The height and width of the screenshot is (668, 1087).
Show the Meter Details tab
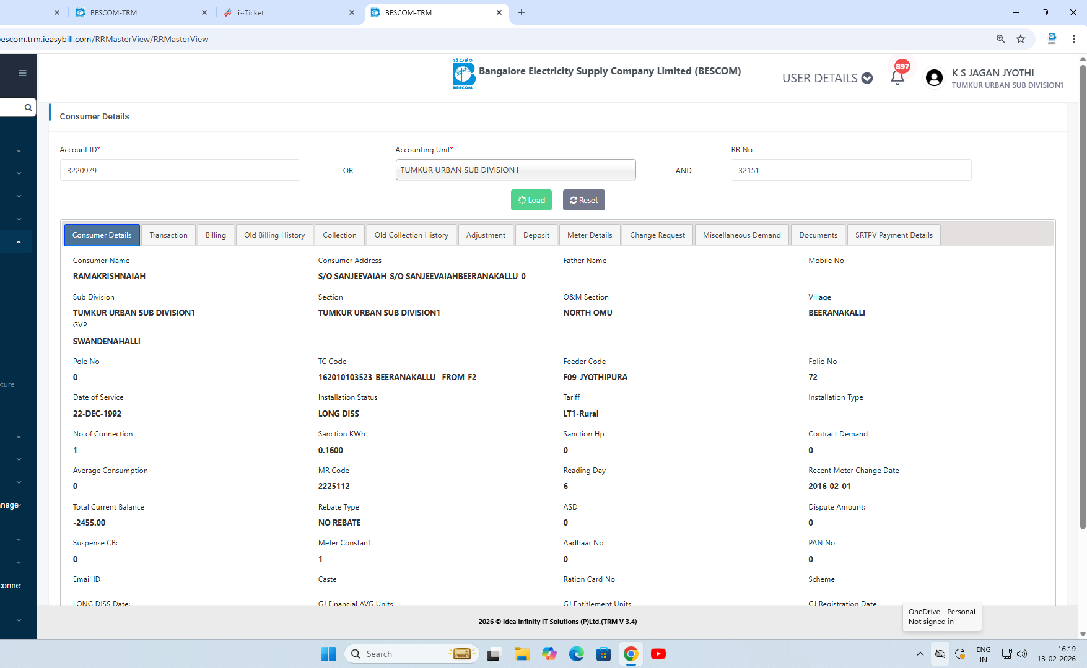[590, 235]
